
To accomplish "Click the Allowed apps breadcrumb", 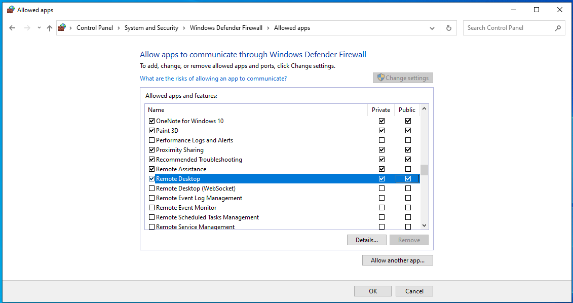I will pyautogui.click(x=292, y=28).
